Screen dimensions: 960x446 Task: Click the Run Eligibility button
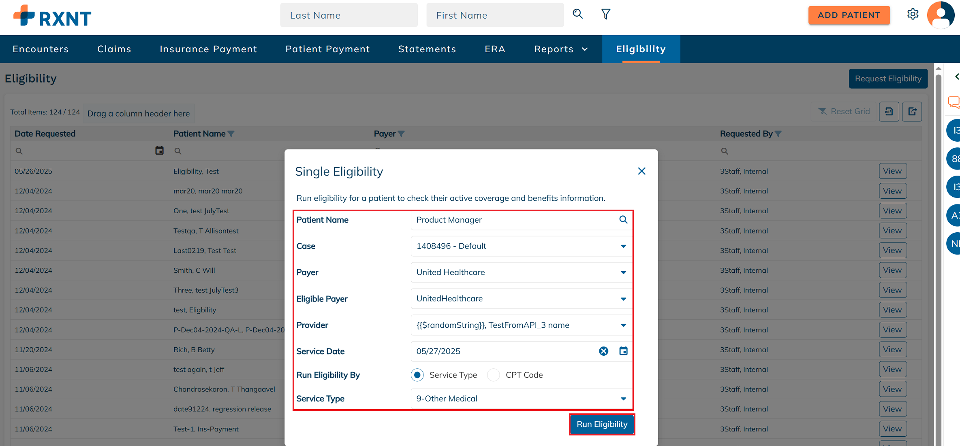pyautogui.click(x=602, y=424)
